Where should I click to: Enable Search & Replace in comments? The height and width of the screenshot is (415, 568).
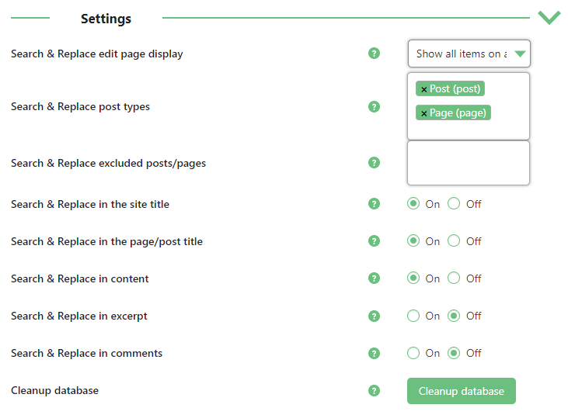413,353
